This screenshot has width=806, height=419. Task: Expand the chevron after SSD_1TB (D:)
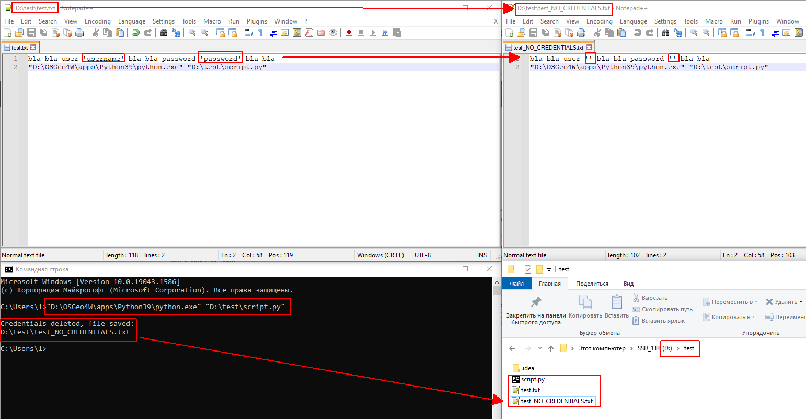(677, 348)
